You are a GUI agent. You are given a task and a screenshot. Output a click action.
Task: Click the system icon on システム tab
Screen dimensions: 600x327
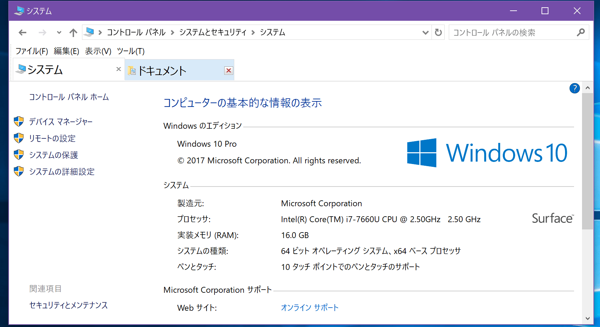click(21, 69)
